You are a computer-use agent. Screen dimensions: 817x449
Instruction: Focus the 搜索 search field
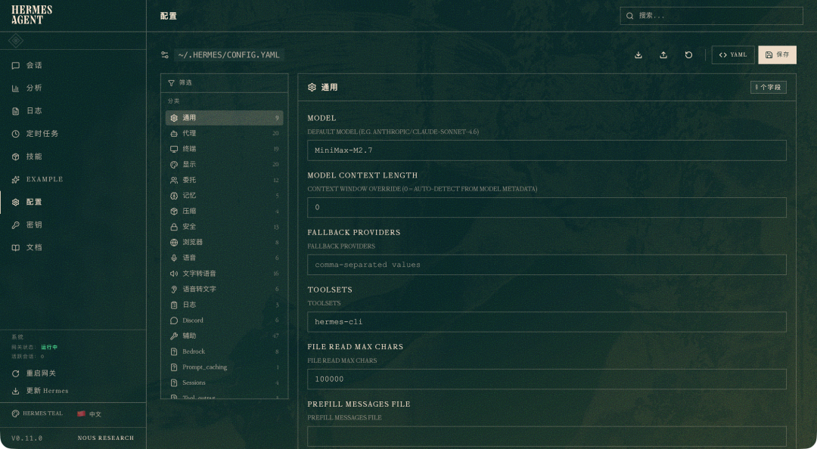tap(711, 16)
